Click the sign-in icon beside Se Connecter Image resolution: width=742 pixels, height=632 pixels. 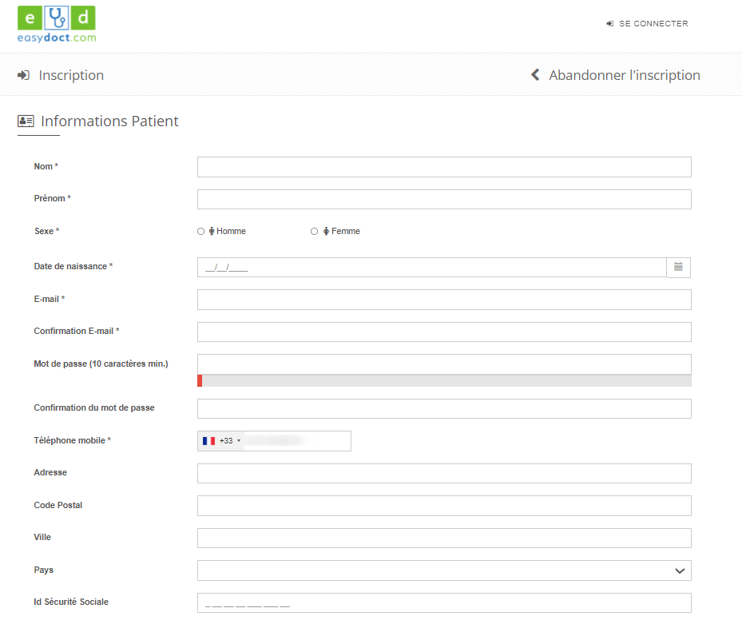tap(609, 24)
